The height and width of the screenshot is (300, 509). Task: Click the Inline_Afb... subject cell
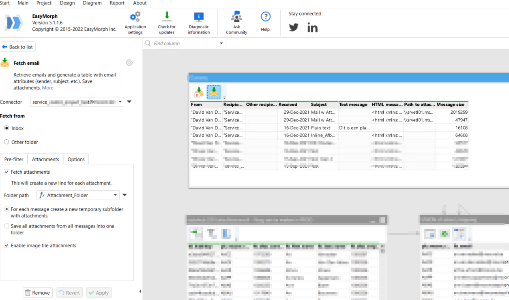coord(324,135)
